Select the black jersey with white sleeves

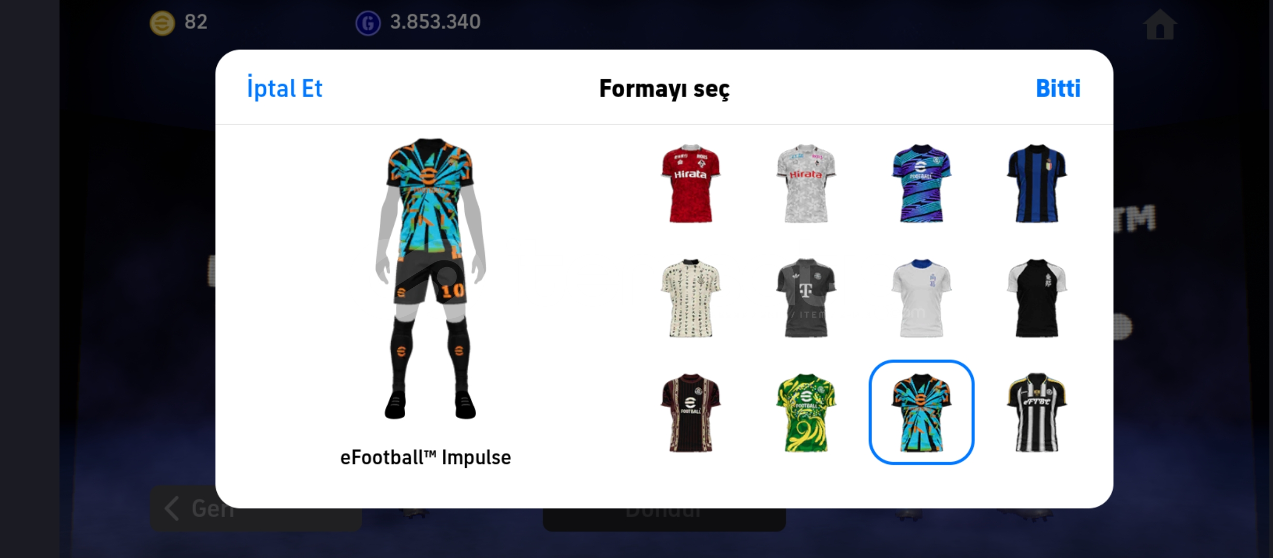1037,298
